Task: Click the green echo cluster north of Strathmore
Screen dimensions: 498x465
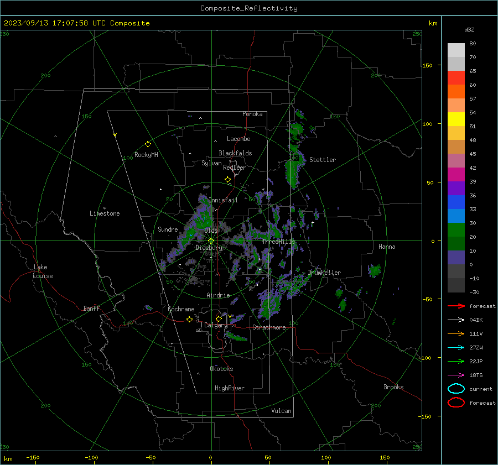Action: (270, 305)
